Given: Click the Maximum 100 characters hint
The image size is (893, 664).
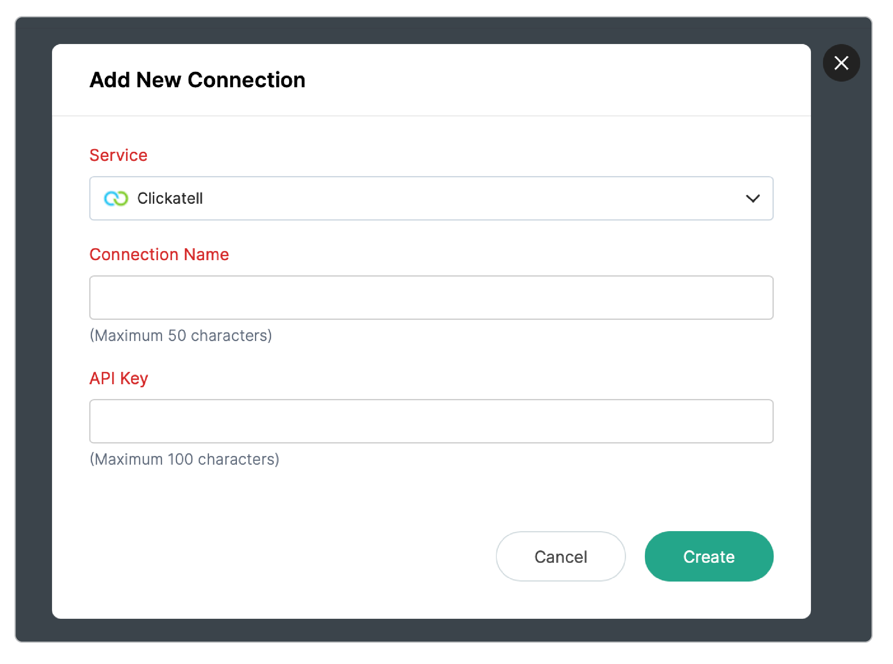Looking at the screenshot, I should (184, 459).
